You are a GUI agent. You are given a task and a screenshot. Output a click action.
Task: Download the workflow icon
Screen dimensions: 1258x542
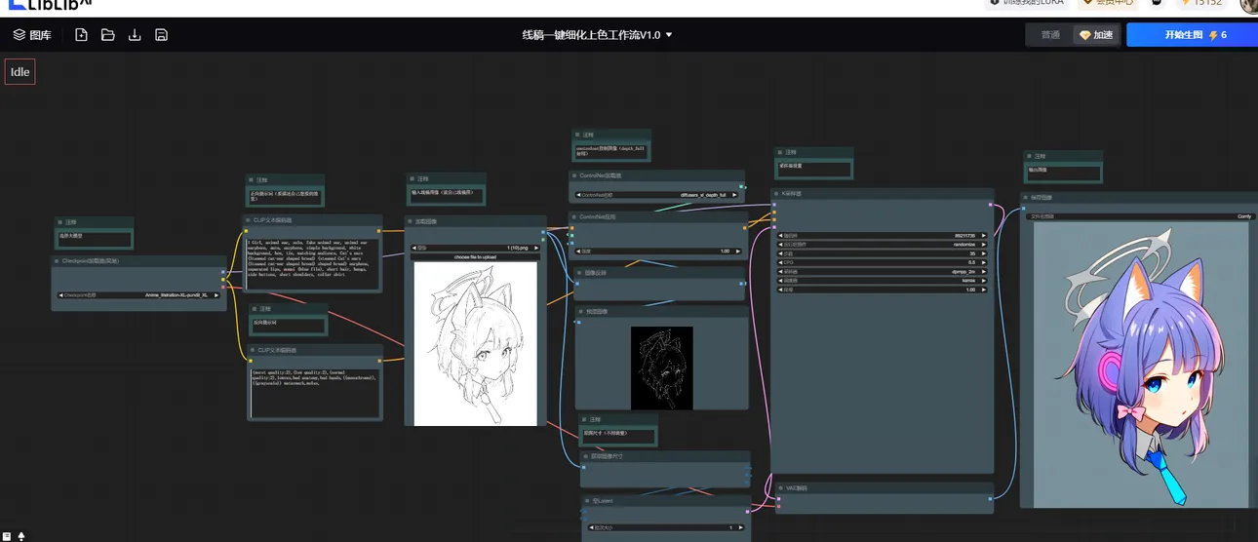[x=135, y=35]
